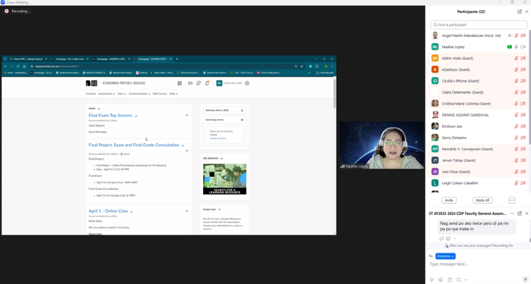This screenshot has width=531, height=284.
Task: Click the file attachment icon in chat
Action: [x=450, y=280]
